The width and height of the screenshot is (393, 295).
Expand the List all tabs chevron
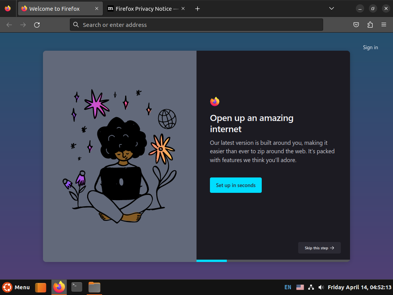(x=332, y=8)
